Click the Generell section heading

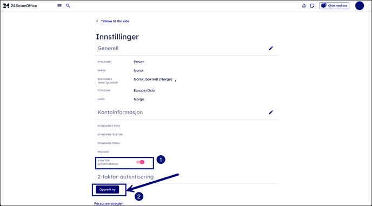(x=108, y=49)
